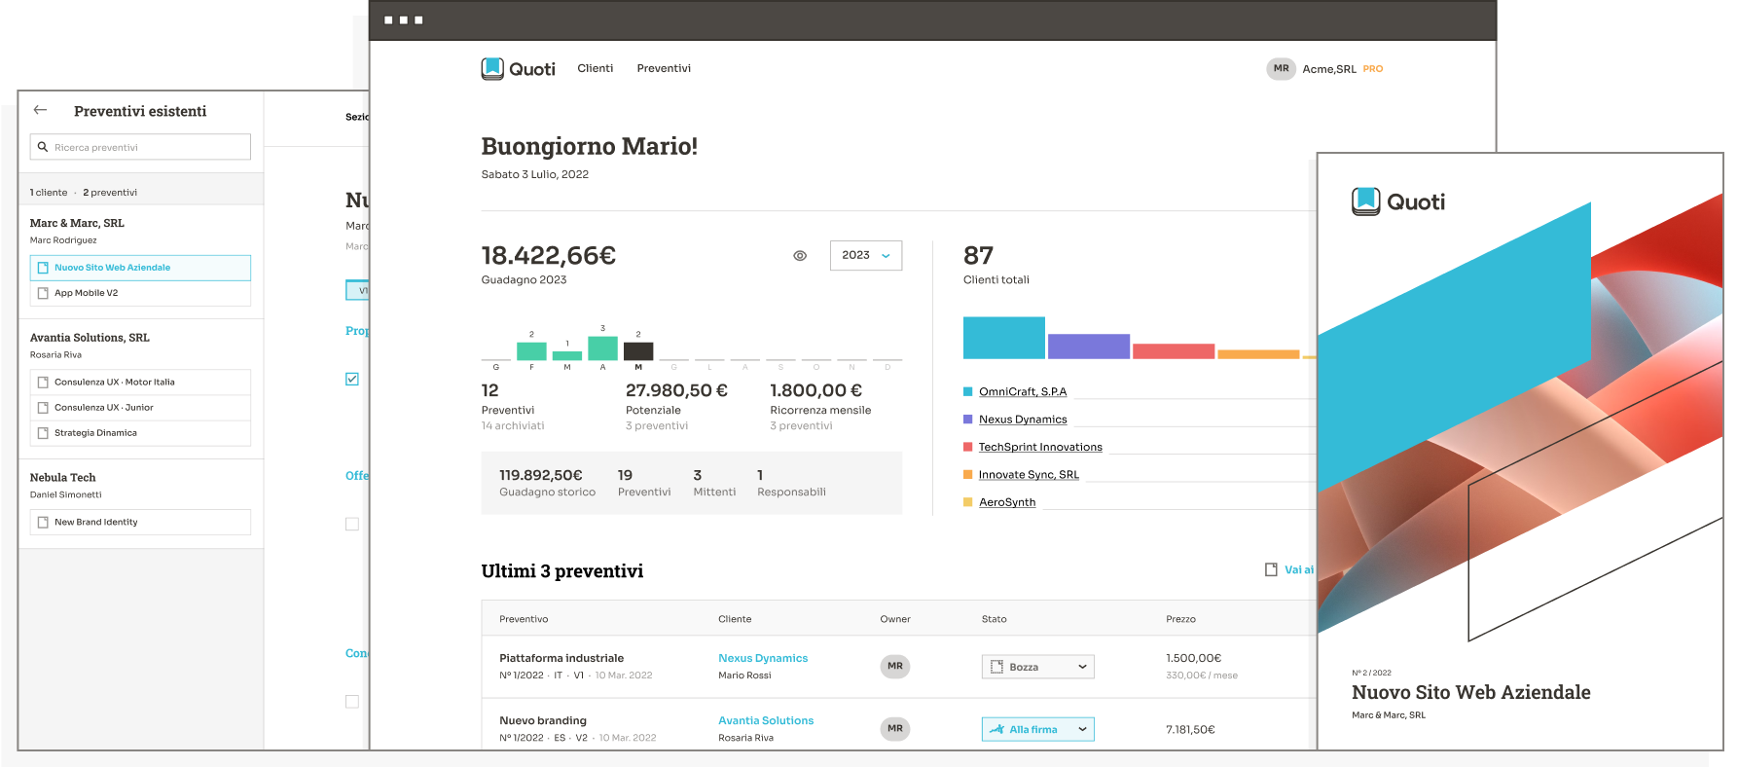Click the Stato column header
The image size is (1738, 767).
[x=995, y=619]
